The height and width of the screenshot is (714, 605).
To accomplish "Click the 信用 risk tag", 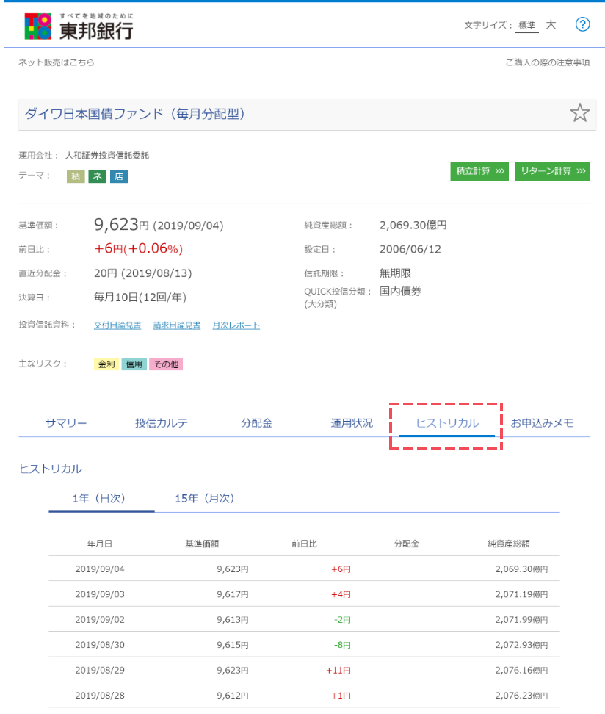I will point(134,364).
